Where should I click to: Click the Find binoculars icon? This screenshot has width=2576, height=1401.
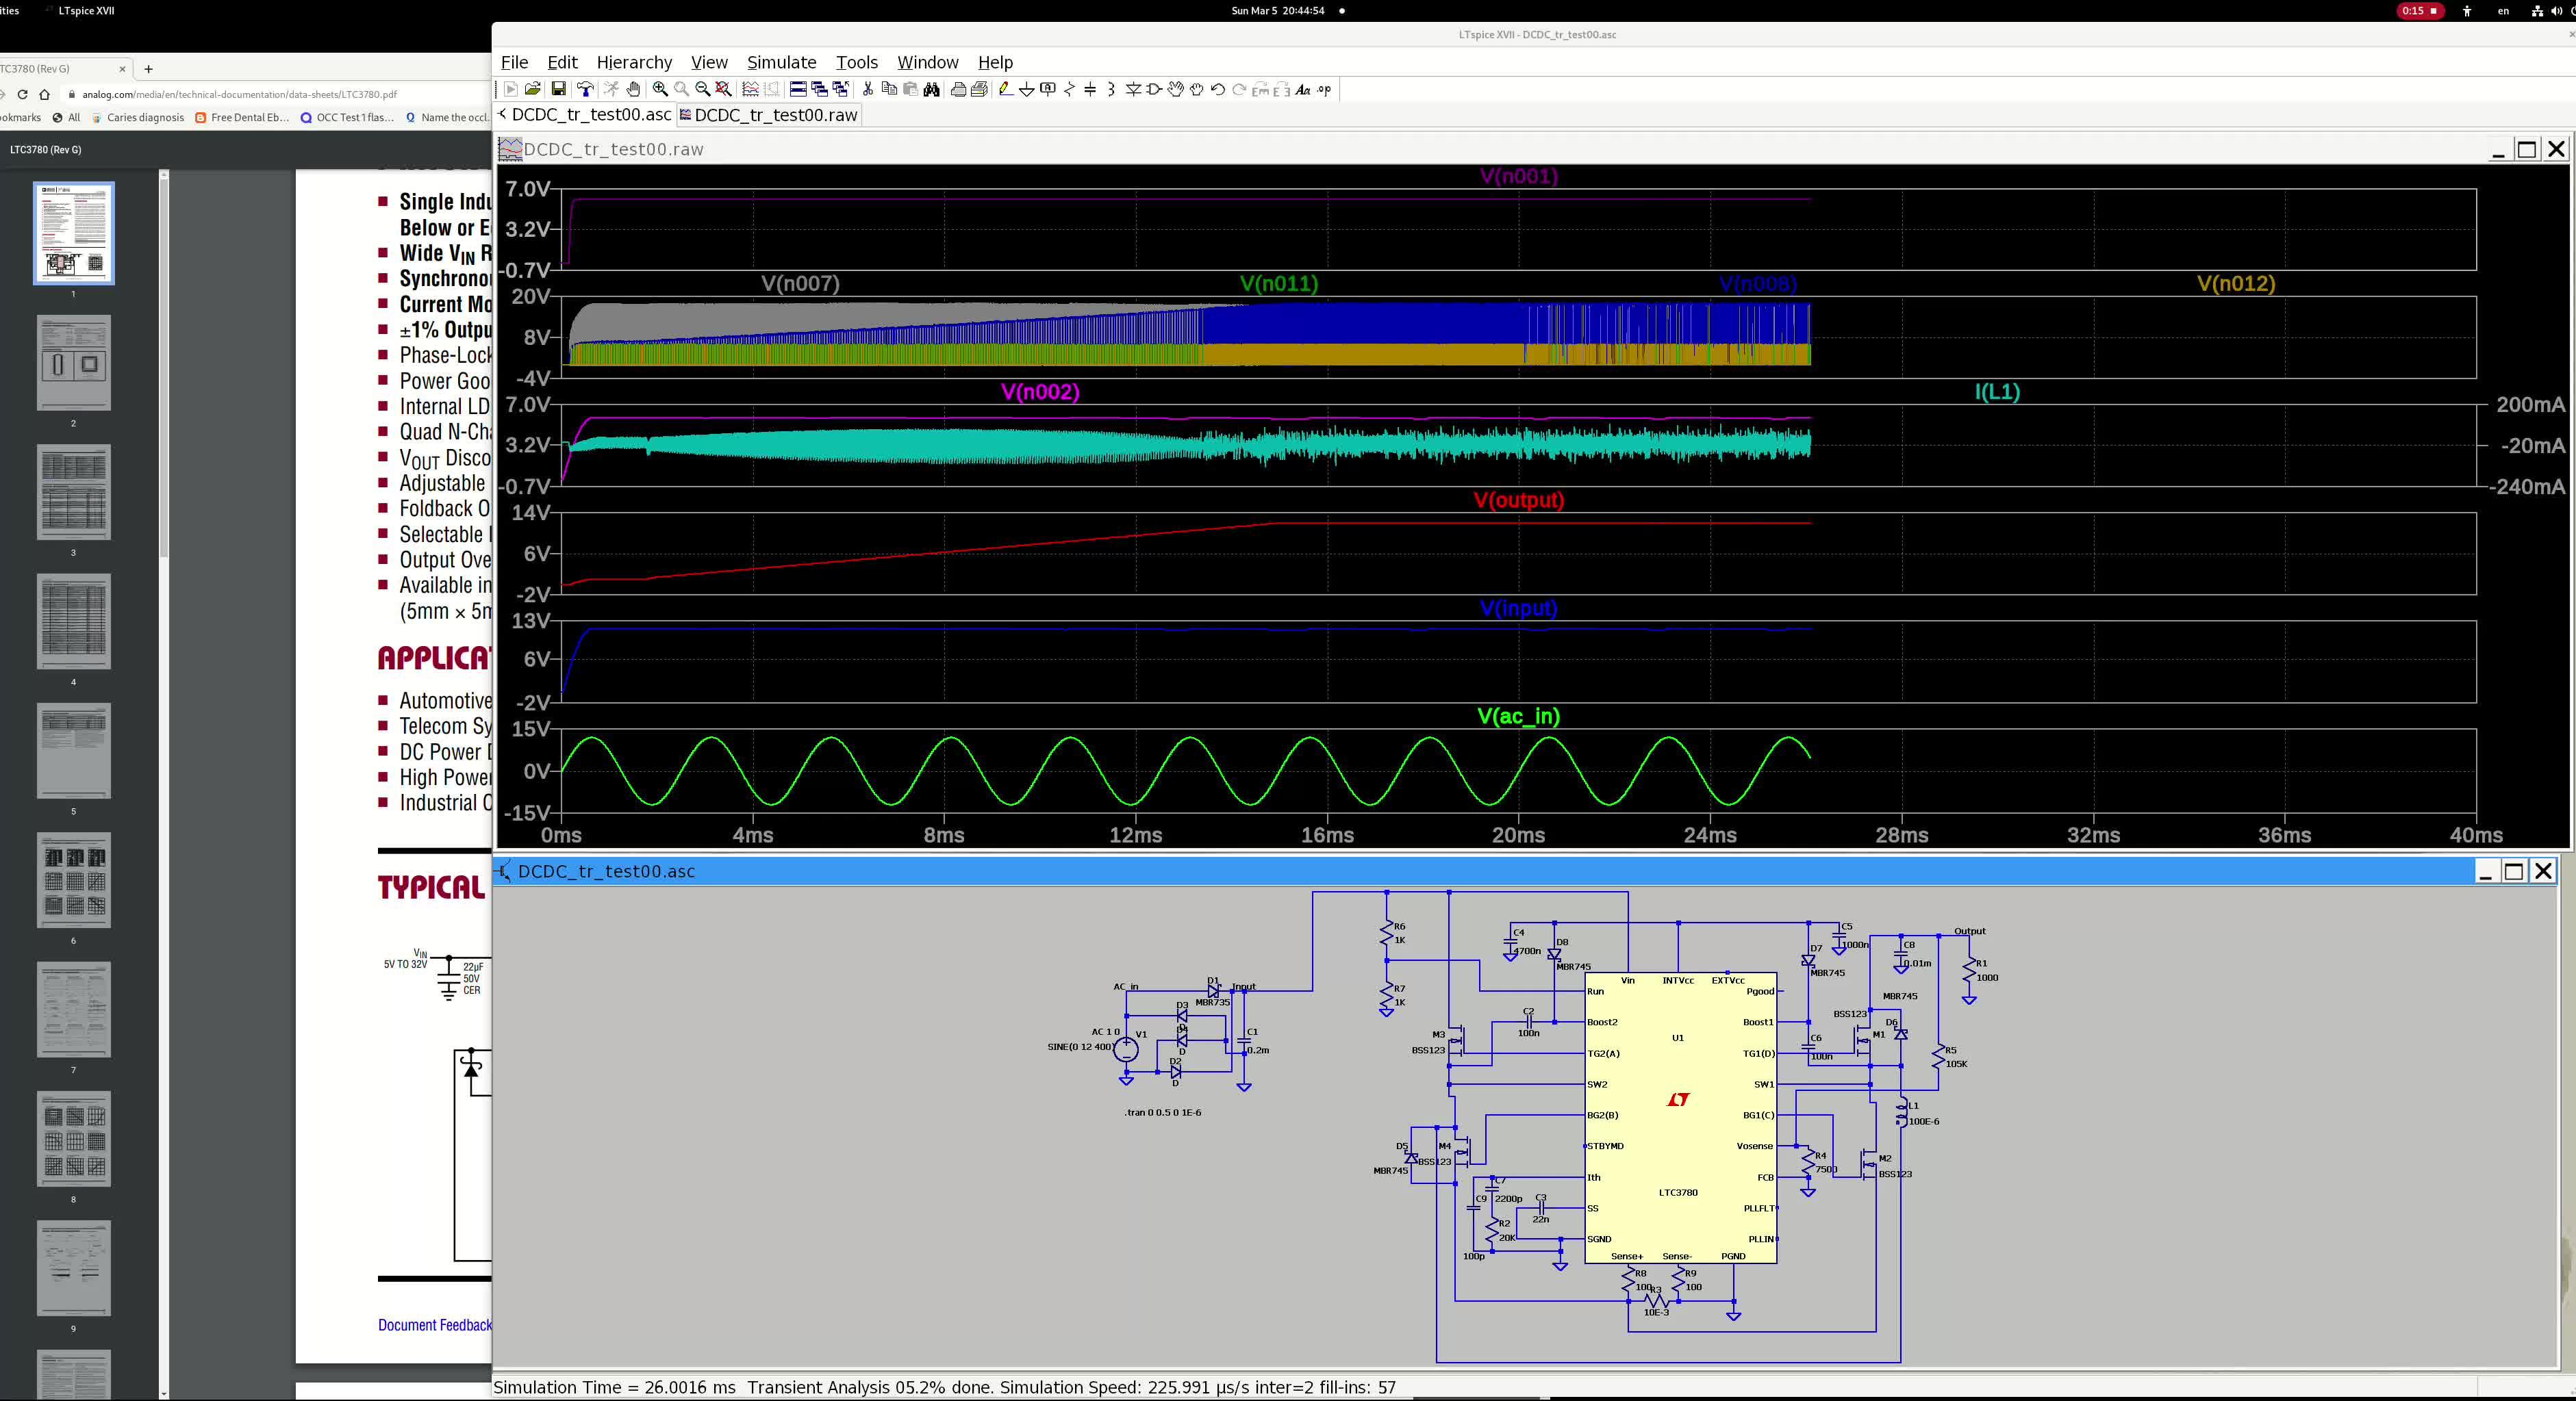tap(932, 90)
